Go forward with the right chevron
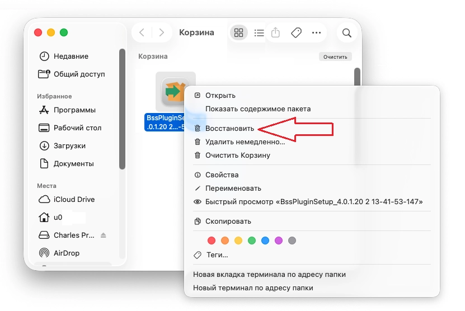The height and width of the screenshot is (311, 465). [162, 33]
